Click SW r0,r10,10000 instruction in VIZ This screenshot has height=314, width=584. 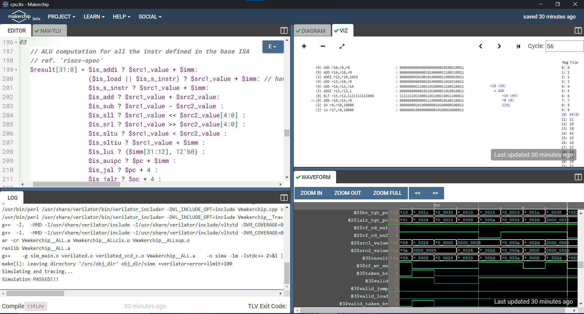click(335, 105)
